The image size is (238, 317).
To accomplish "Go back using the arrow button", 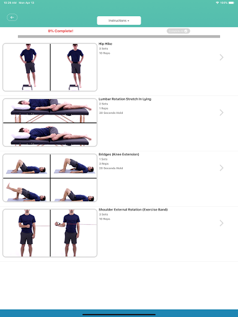I will [x=12, y=17].
